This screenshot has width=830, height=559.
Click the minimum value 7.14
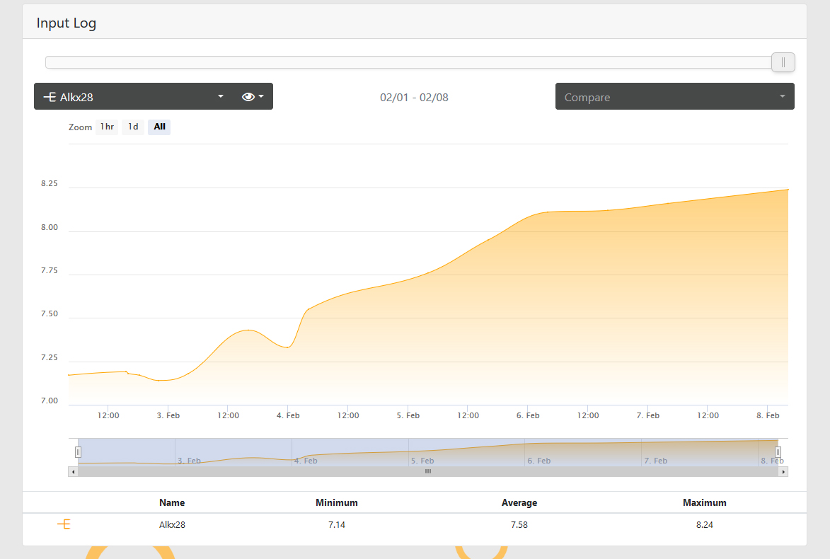tap(337, 524)
